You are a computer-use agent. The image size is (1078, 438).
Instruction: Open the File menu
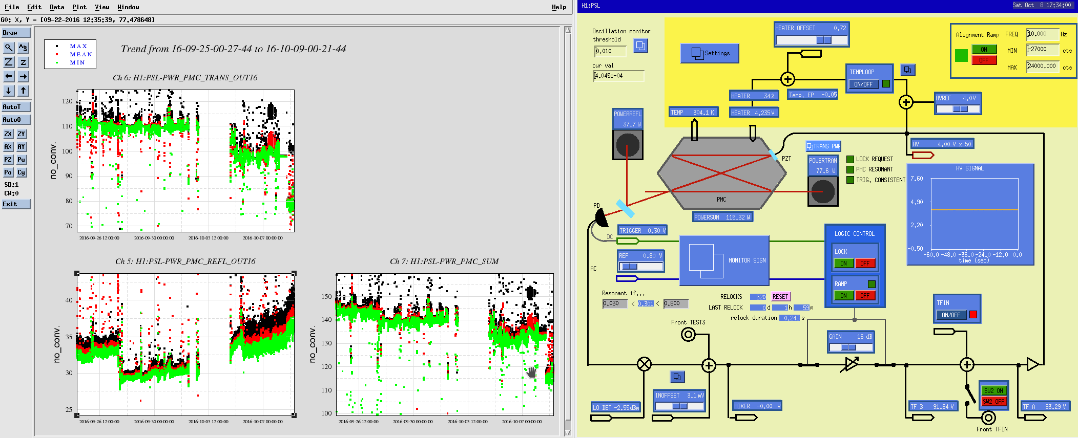(12, 7)
